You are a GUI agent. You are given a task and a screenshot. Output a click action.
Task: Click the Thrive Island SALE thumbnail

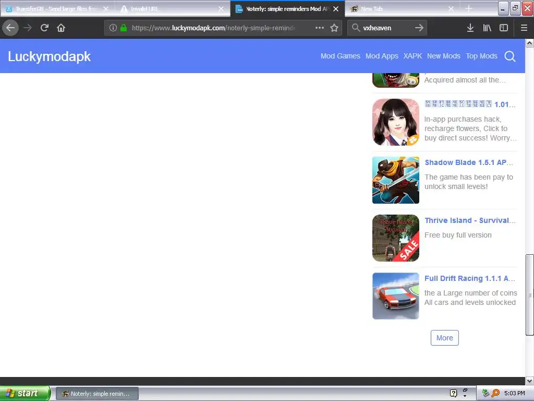(x=396, y=238)
